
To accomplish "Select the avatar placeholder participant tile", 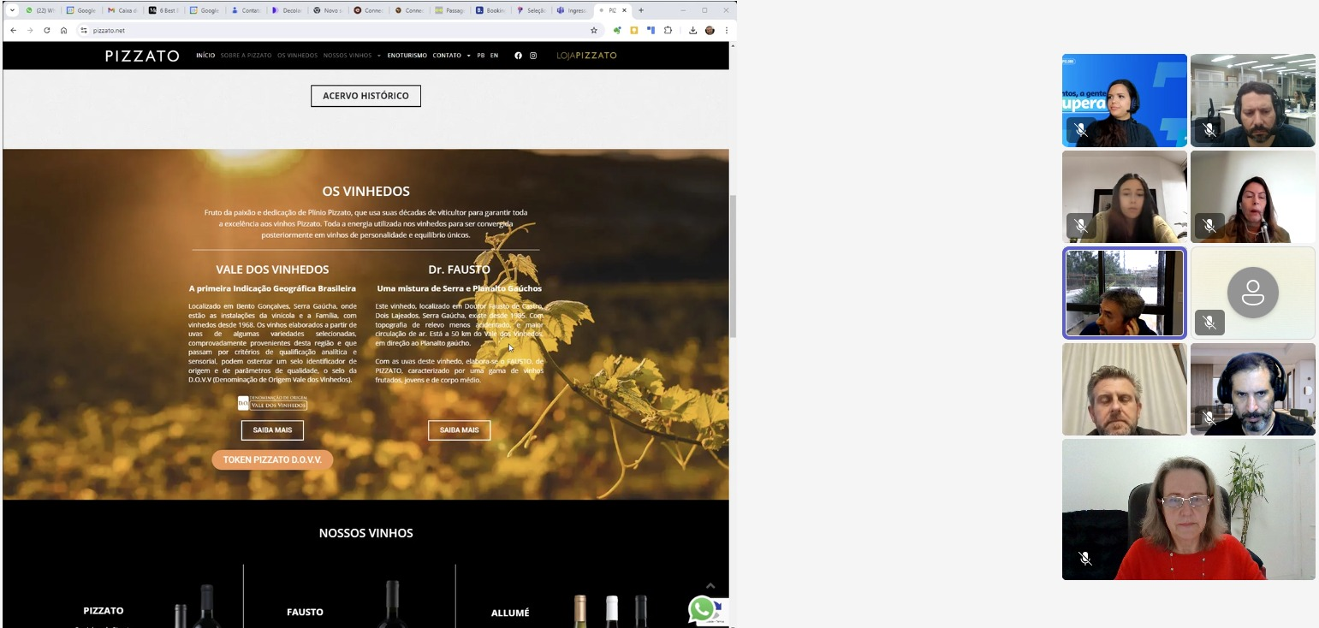I will pyautogui.click(x=1253, y=293).
